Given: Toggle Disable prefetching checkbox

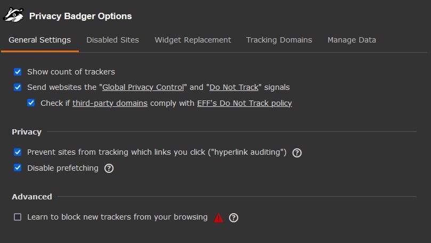Looking at the screenshot, I should pos(18,167).
